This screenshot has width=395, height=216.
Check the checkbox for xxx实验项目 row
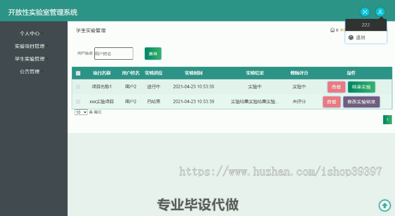[x=78, y=101]
